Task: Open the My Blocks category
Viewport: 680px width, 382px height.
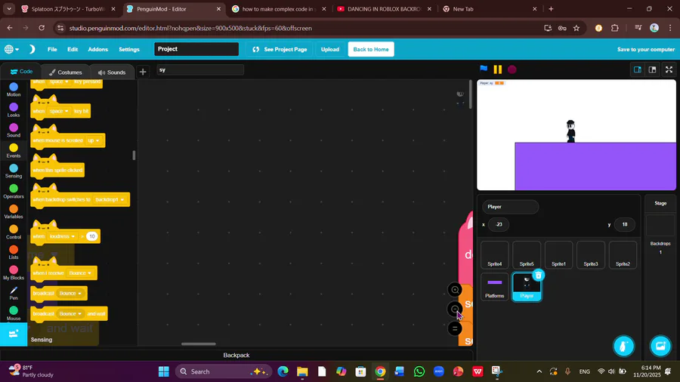Action: click(14, 273)
